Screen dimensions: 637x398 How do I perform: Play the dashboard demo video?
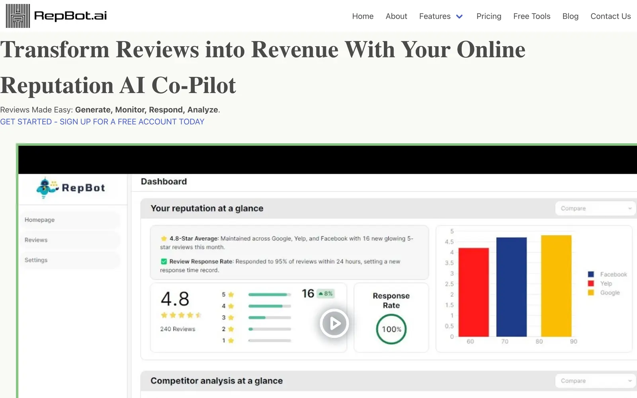coord(334,323)
